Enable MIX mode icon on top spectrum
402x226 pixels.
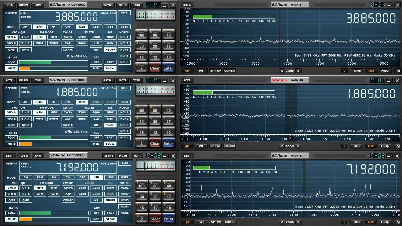(371, 71)
